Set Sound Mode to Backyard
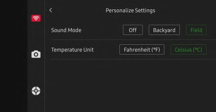This screenshot has width=216, height=112. (x=164, y=30)
